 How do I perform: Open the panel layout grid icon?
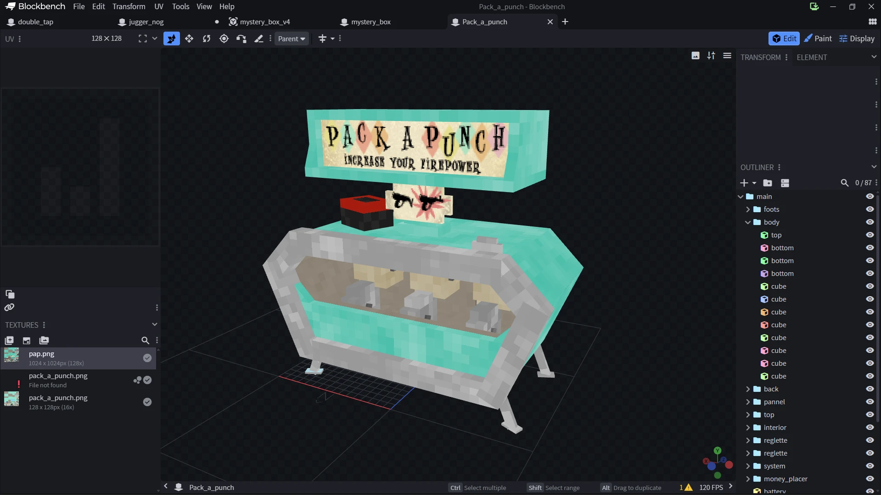(873, 22)
